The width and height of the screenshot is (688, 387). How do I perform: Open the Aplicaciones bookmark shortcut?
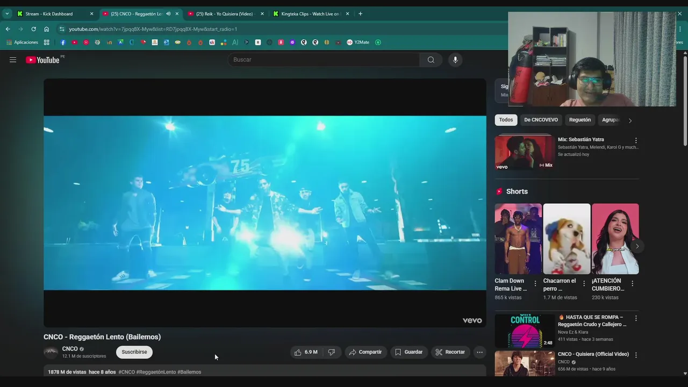click(x=22, y=42)
